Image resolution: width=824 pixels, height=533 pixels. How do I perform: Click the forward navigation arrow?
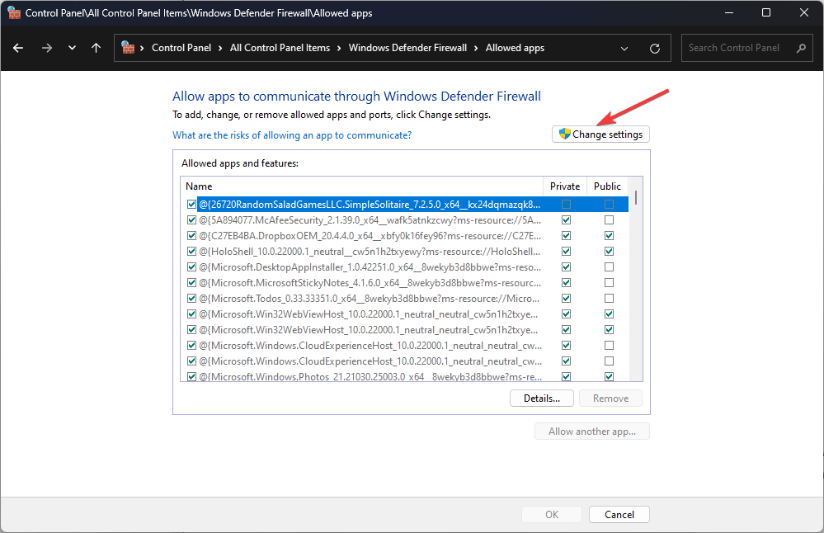47,48
